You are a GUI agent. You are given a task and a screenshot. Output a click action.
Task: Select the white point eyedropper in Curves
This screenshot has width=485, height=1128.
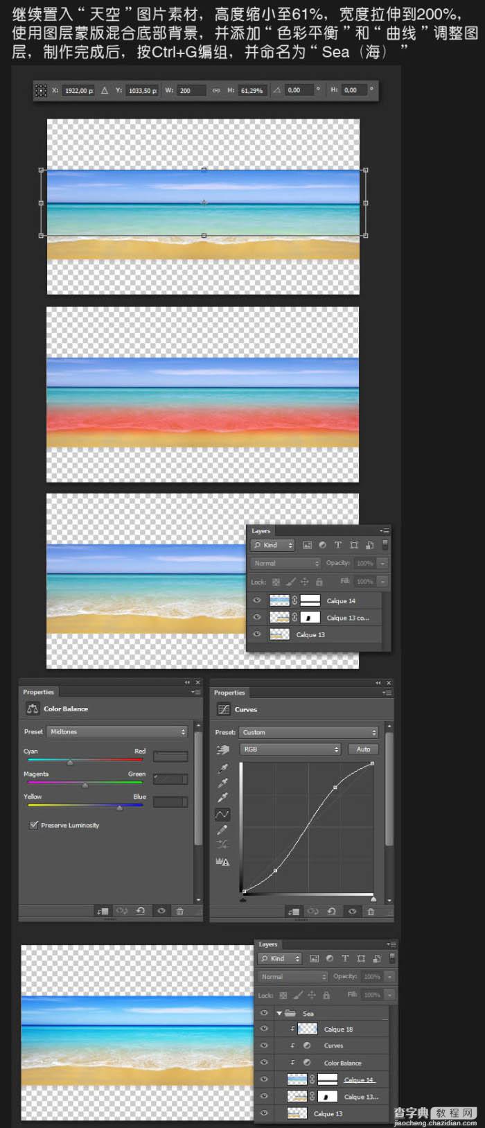click(x=222, y=798)
